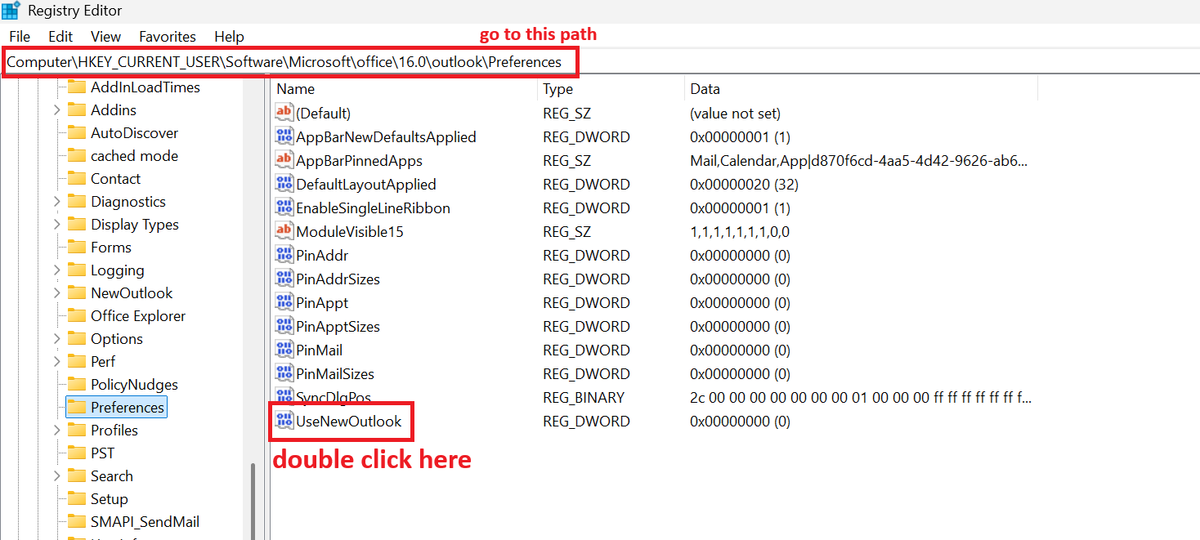Select the Options key label in tree

[117, 338]
